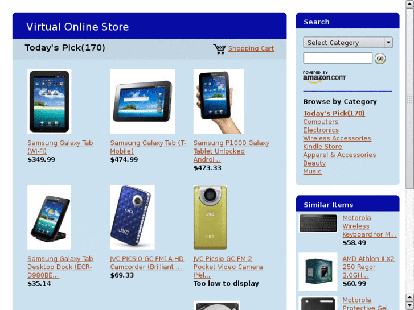
Task: Click the scrollbar up arrow at top
Action: point(410,4)
